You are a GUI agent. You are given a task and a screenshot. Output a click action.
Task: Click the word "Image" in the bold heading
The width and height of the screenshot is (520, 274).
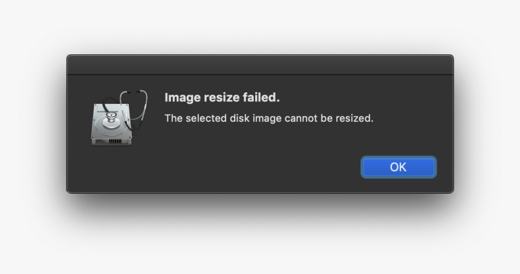pos(180,98)
